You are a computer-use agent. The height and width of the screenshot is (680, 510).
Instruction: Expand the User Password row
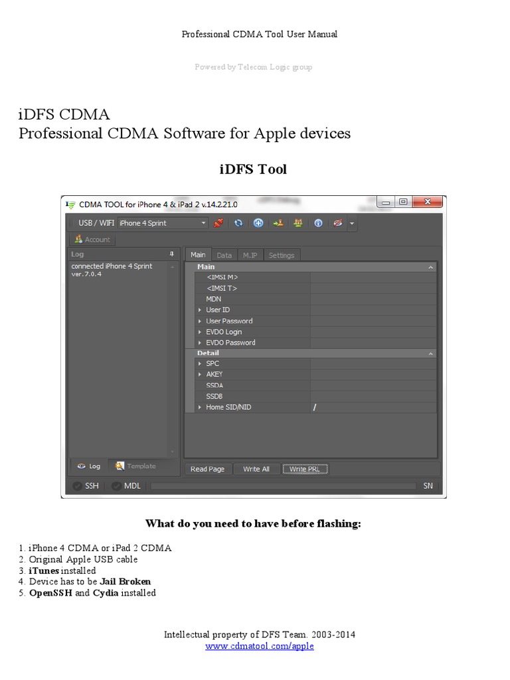200,321
